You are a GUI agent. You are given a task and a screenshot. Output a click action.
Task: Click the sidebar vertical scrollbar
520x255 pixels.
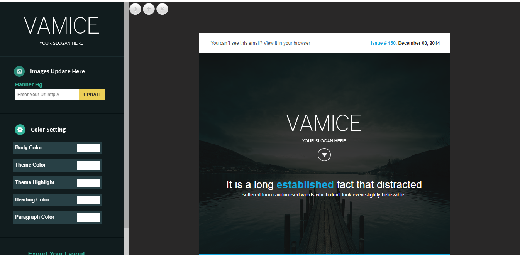[126, 116]
